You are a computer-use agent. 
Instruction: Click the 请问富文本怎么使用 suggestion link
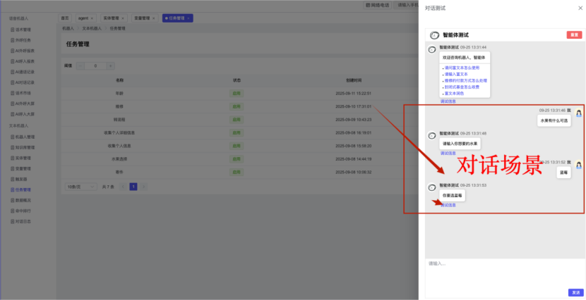tap(462, 68)
